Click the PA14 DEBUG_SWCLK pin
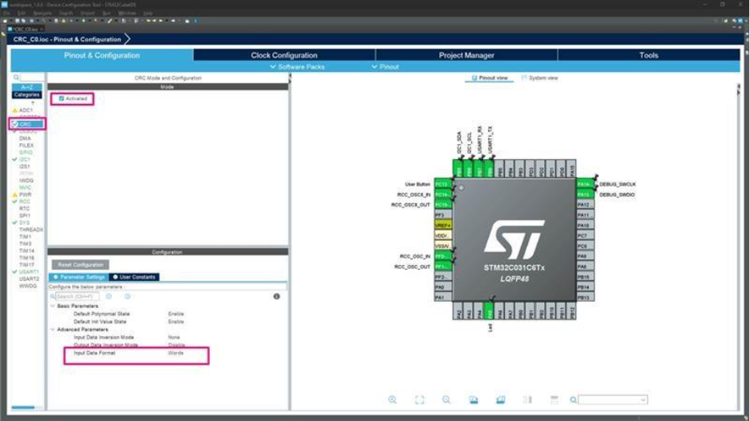Viewport: 750px width, 421px height. [x=584, y=184]
